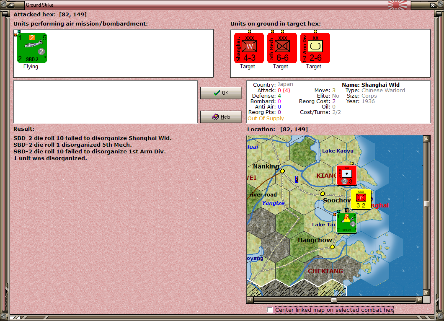Select the 1st Arm Div 2-6 target unit

pos(315,48)
